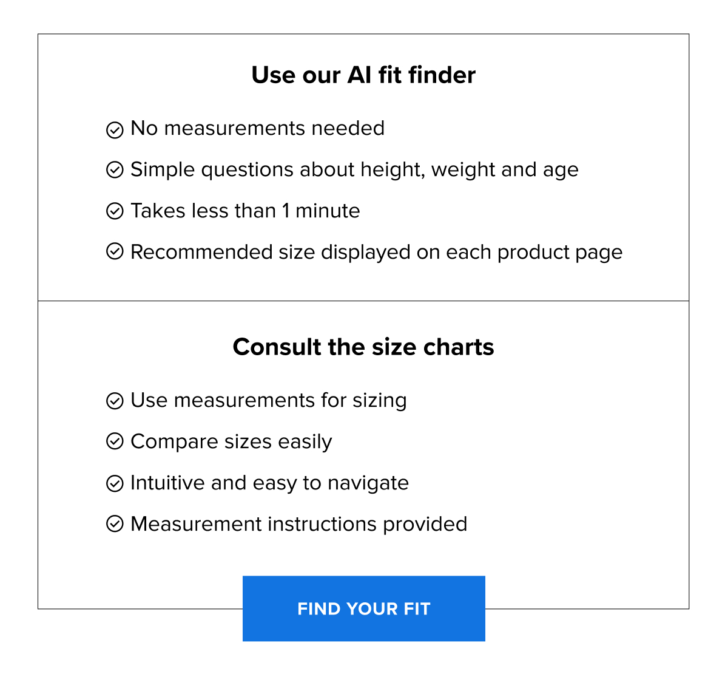
Task: Click the Recommended size displayed text
Action: coord(376,252)
